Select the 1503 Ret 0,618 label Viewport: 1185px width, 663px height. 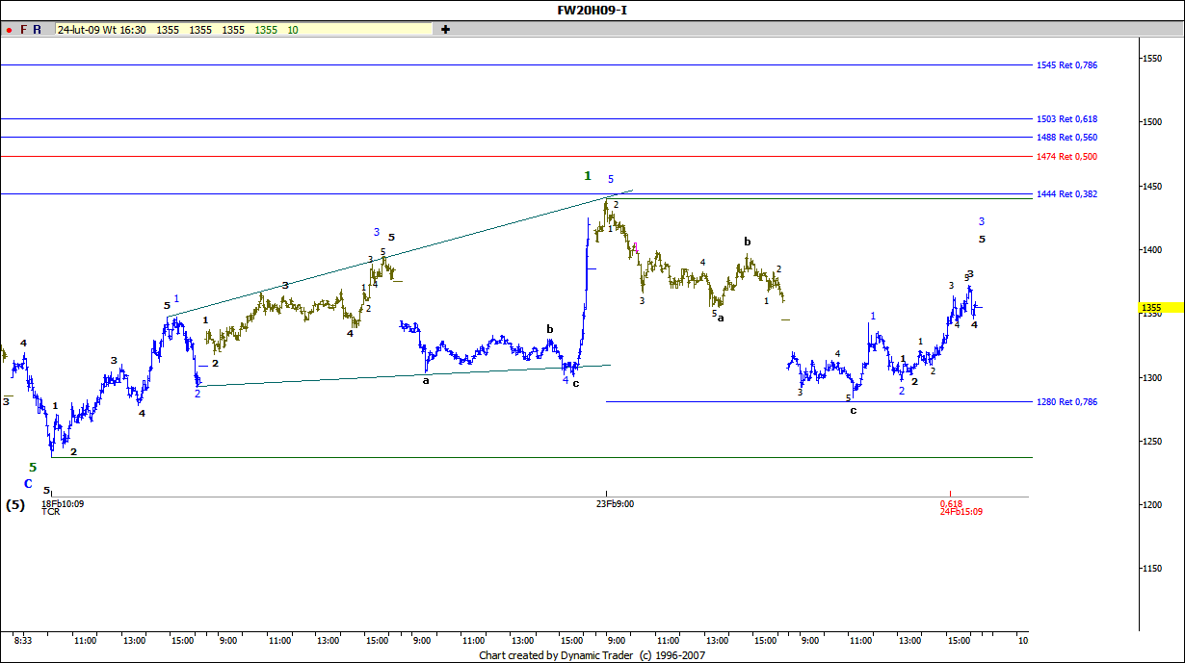click(1066, 119)
